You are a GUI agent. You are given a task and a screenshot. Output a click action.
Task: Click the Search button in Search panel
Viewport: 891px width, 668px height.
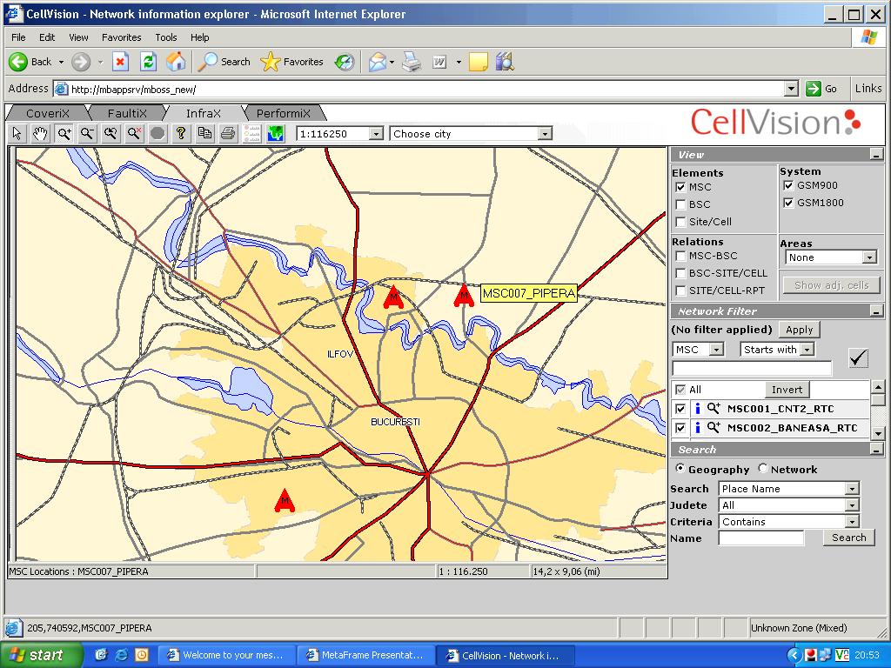click(849, 538)
